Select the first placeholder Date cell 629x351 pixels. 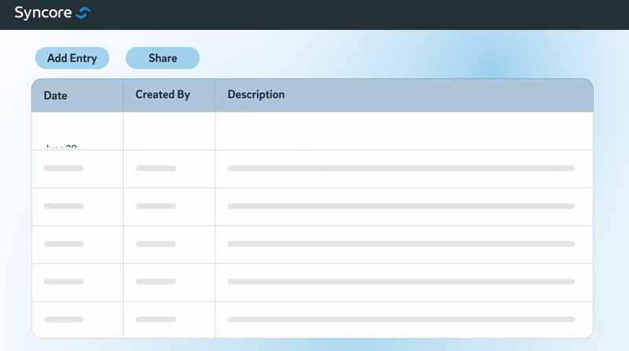coord(64,168)
